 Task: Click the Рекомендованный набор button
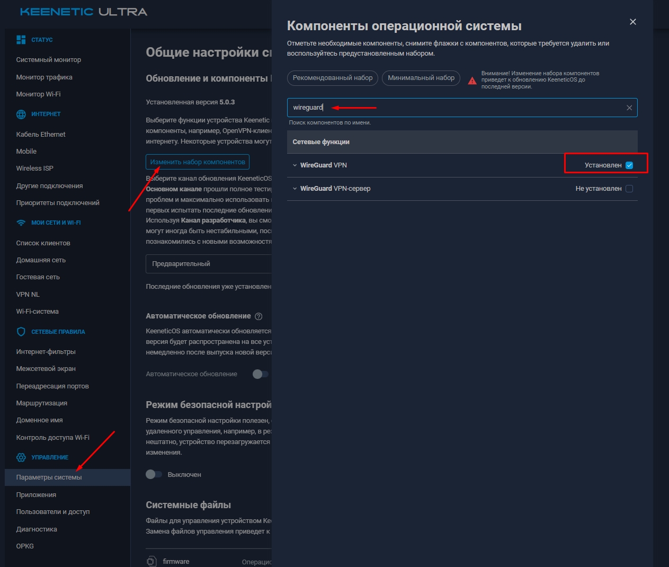tap(332, 78)
